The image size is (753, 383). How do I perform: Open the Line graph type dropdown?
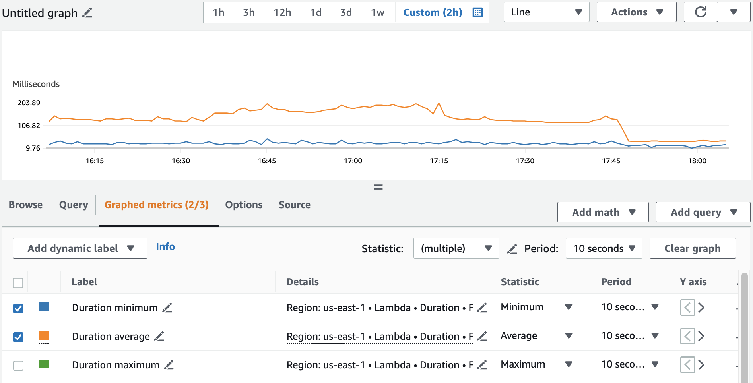coord(546,12)
